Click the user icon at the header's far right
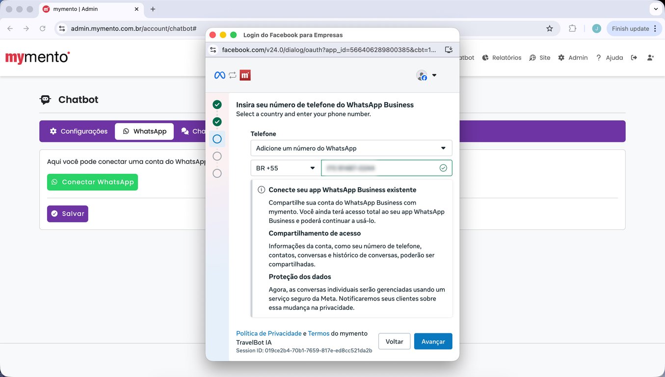This screenshot has height=377, width=665. coord(650,57)
